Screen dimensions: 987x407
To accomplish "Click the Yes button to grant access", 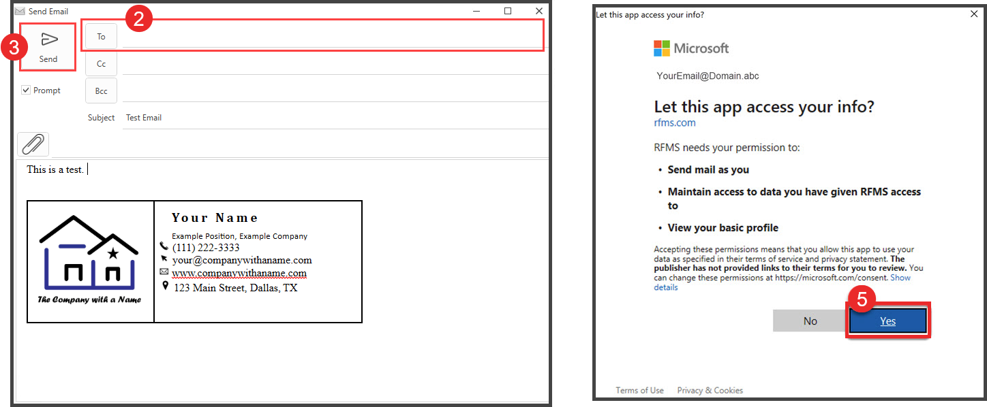I will click(x=887, y=321).
